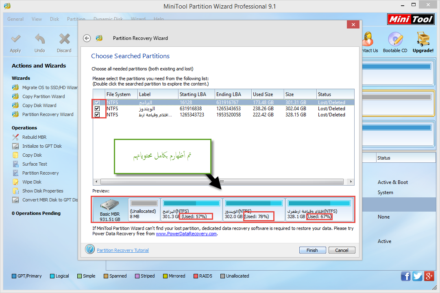The image size is (440, 293).
Task: Click the 1953520058 ending LBA cell
Action: (229, 115)
